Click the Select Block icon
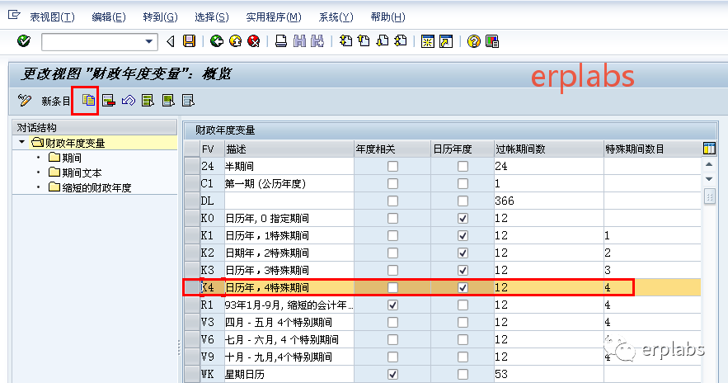The width and height of the screenshot is (728, 383). (x=168, y=101)
